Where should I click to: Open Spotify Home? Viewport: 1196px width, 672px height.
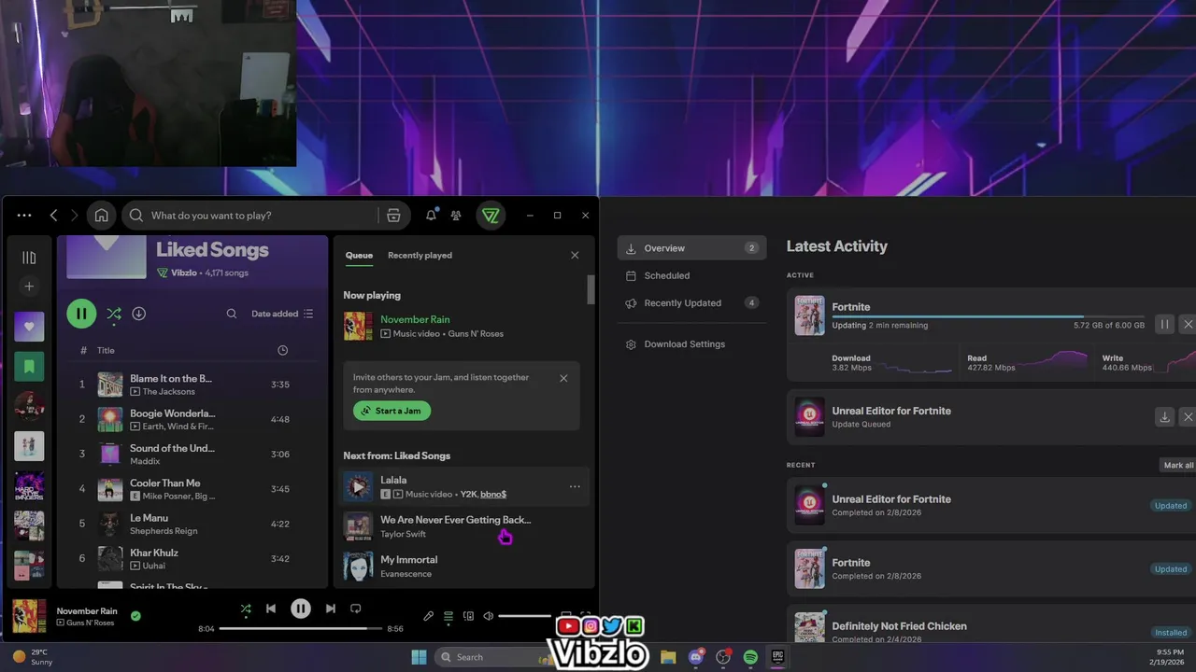coord(101,216)
